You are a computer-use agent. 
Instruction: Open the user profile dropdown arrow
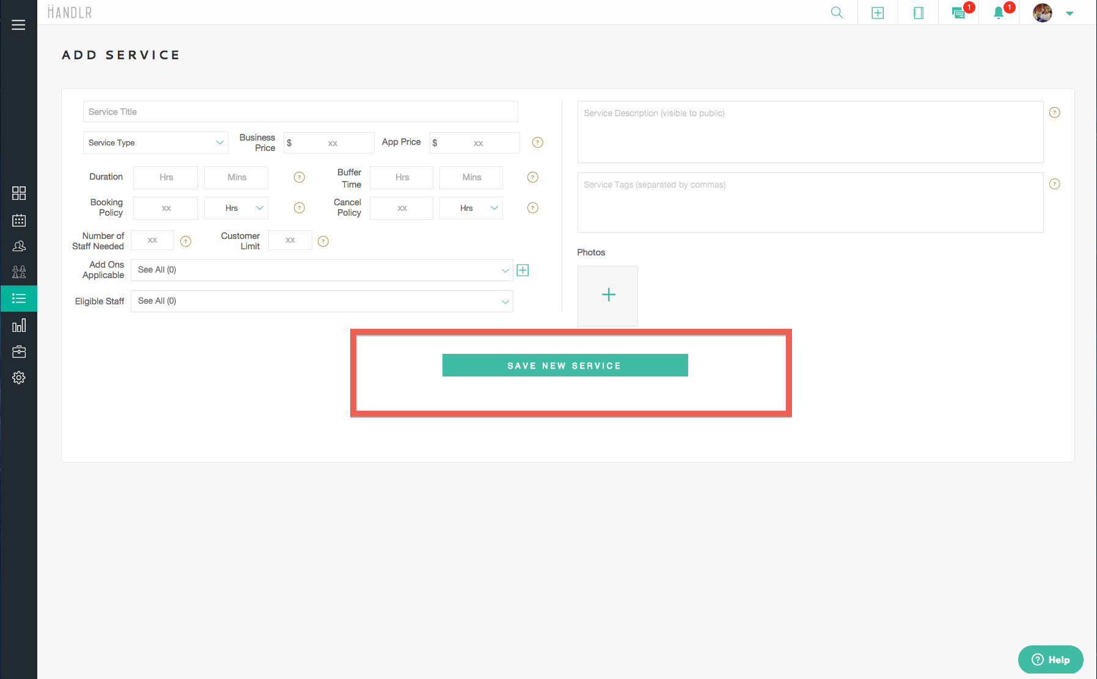[1069, 13]
